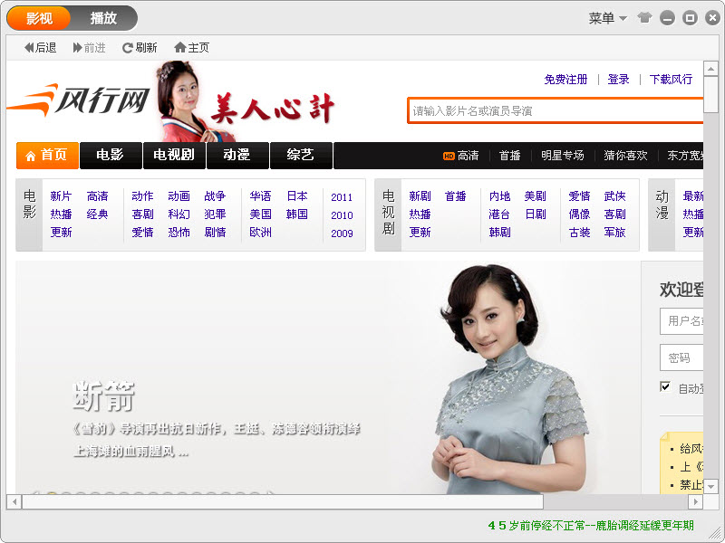Image resolution: width=725 pixels, height=543 pixels.
Task: Filter movies by year 2011
Action: tap(342, 197)
